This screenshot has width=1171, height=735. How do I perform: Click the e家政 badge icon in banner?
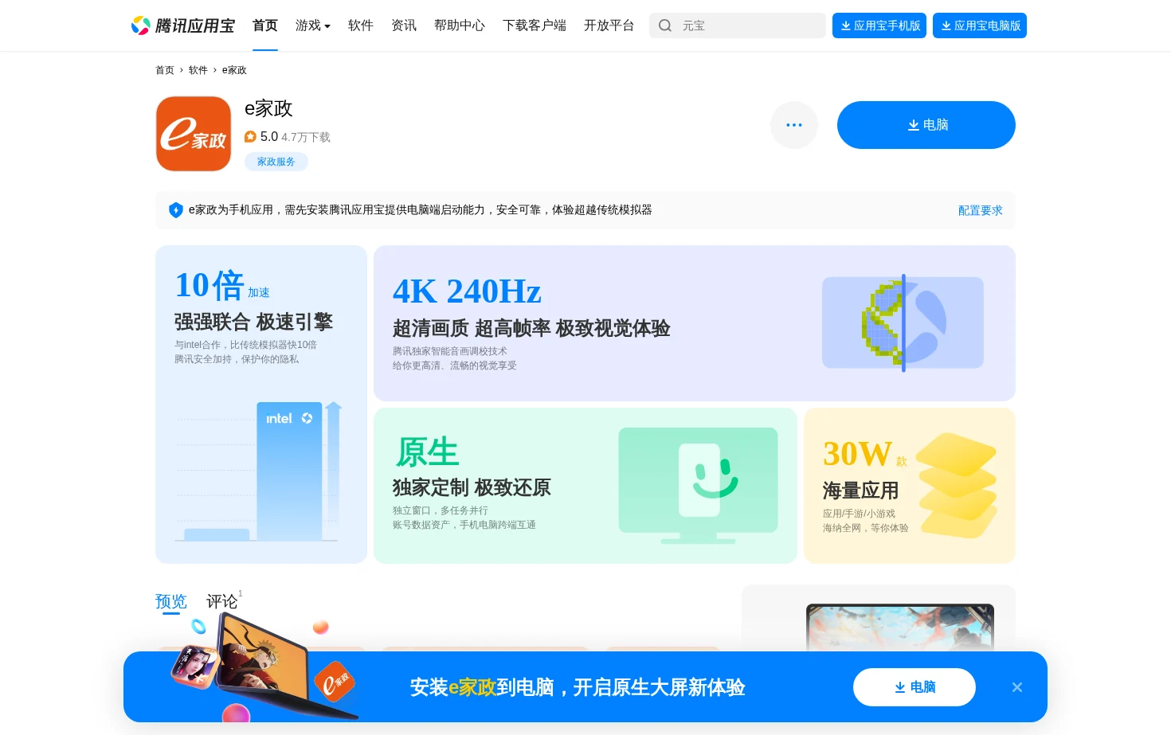[x=335, y=682]
